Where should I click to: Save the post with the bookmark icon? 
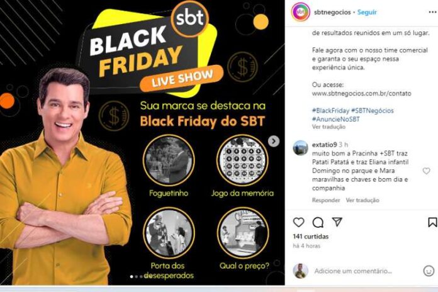[433, 222]
